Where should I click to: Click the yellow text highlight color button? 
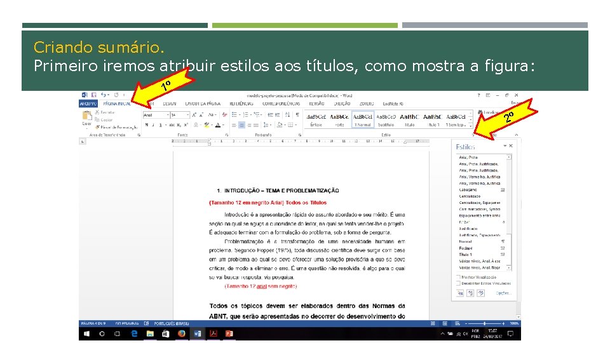tap(207, 125)
